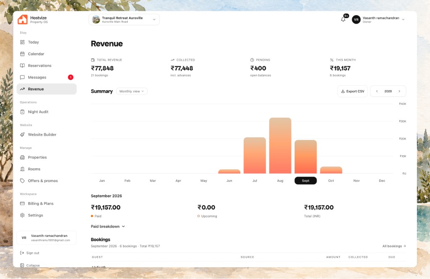Select the Jun month label on chart
Viewport: 430px width, 279px height.
click(x=229, y=180)
